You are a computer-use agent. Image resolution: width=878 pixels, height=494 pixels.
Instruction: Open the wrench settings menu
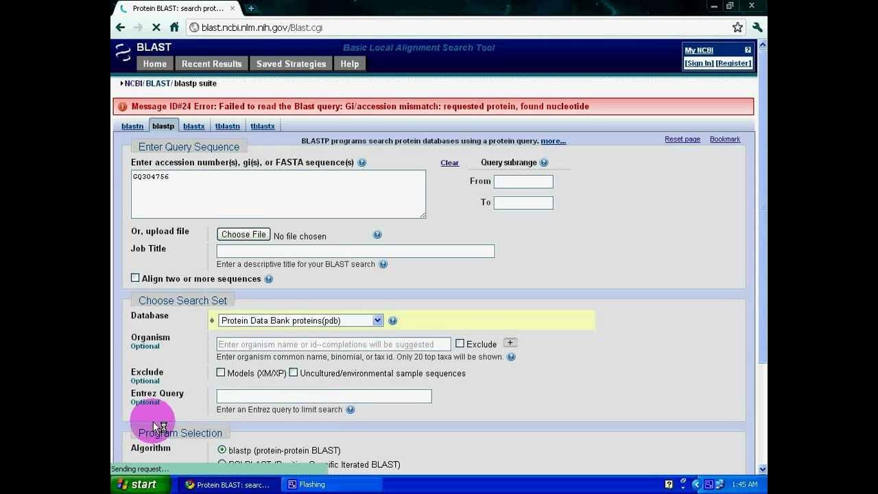point(757,27)
